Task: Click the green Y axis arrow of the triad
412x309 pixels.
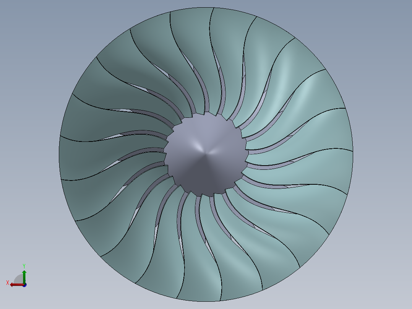Action: 24,276
